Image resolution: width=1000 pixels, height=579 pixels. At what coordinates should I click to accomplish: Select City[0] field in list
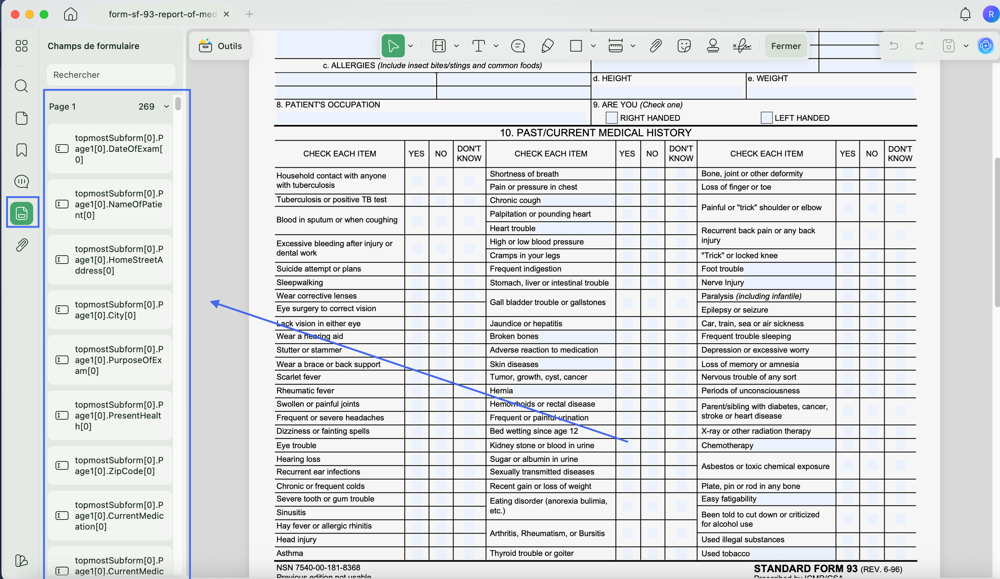coord(110,310)
